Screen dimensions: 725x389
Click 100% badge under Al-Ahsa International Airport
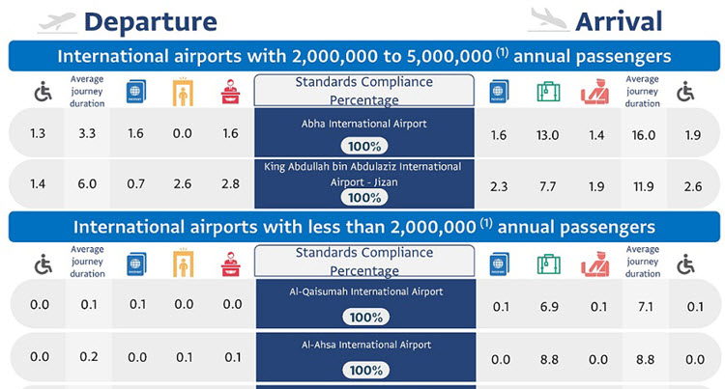click(x=364, y=369)
